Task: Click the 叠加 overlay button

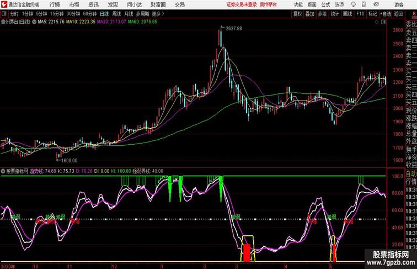Action: point(310,14)
